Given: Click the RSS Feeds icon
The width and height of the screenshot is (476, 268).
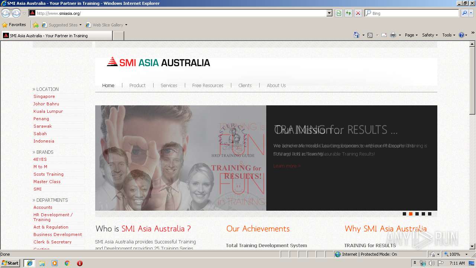Looking at the screenshot, I should coord(370,35).
